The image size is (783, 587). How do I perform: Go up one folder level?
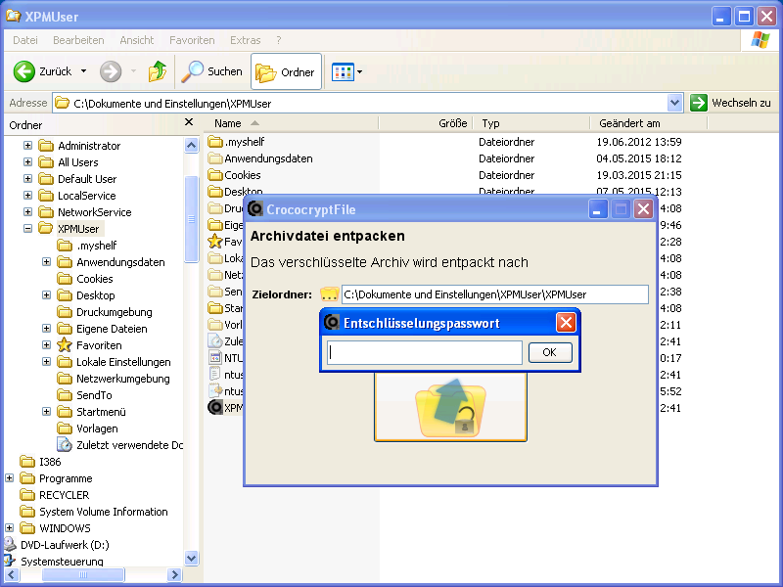click(158, 71)
